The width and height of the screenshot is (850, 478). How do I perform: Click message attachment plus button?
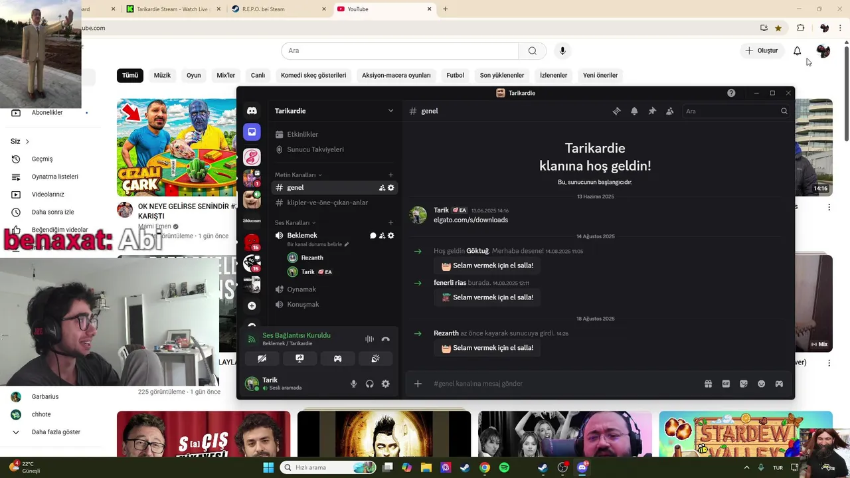[418, 384]
